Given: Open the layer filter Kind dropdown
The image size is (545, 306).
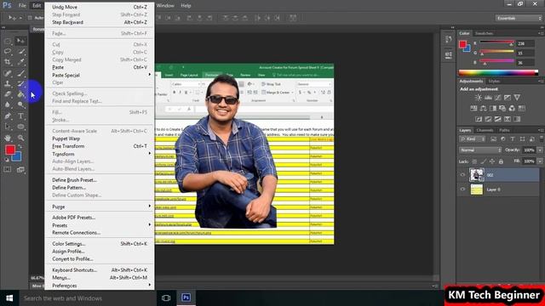Looking at the screenshot, I should pos(472,139).
